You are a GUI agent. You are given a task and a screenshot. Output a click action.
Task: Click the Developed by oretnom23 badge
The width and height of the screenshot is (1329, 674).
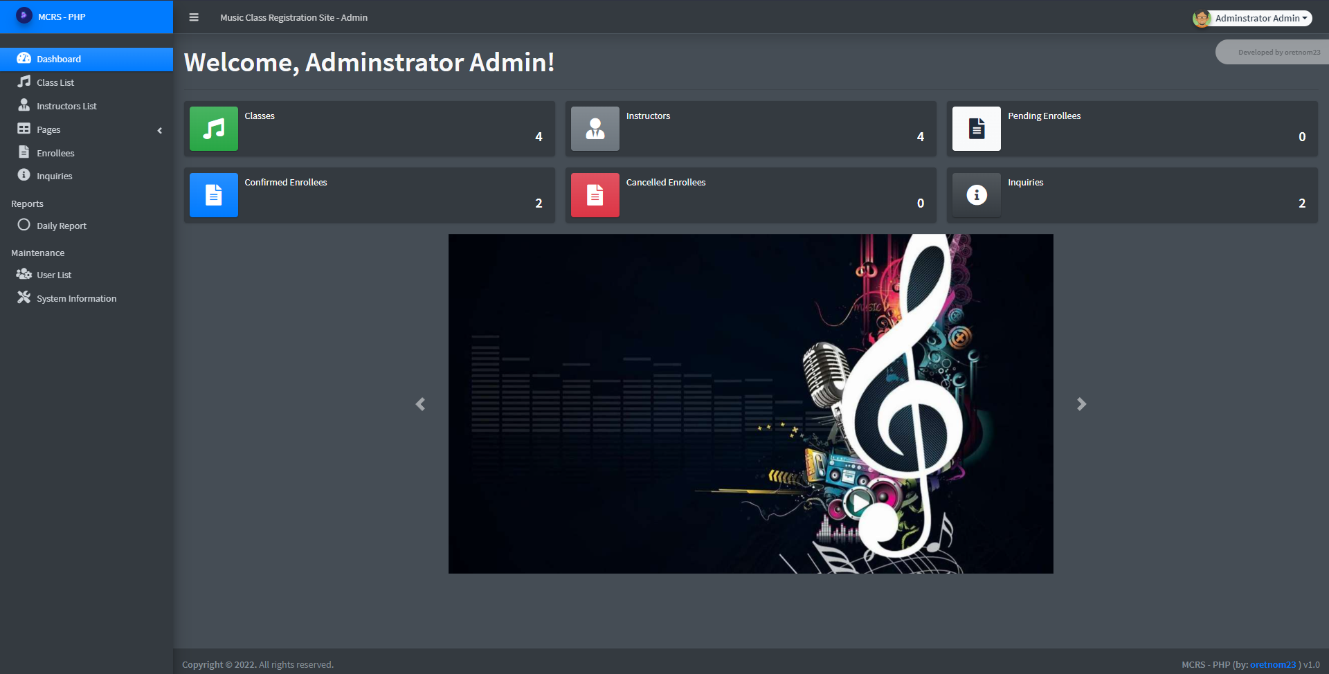click(x=1274, y=52)
